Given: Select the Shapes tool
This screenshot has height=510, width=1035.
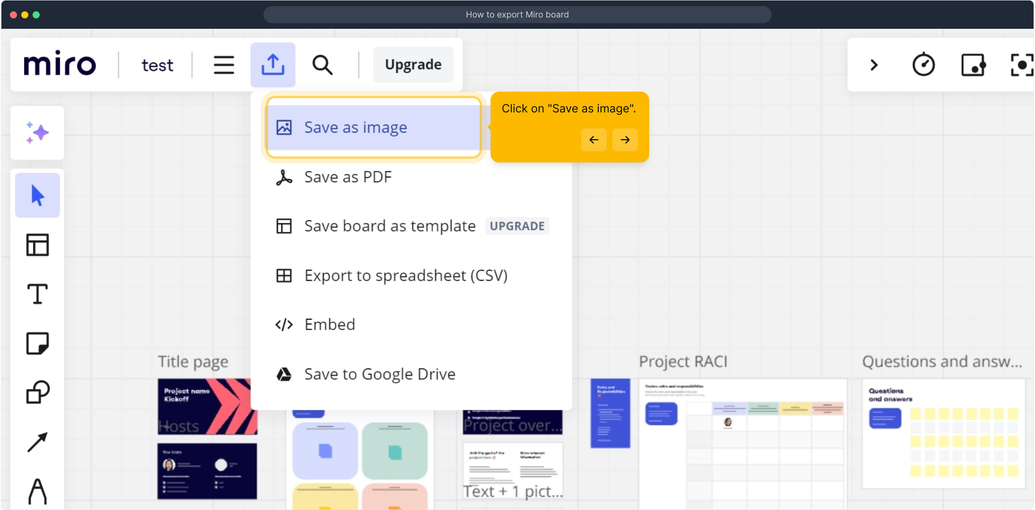Looking at the screenshot, I should [x=37, y=392].
